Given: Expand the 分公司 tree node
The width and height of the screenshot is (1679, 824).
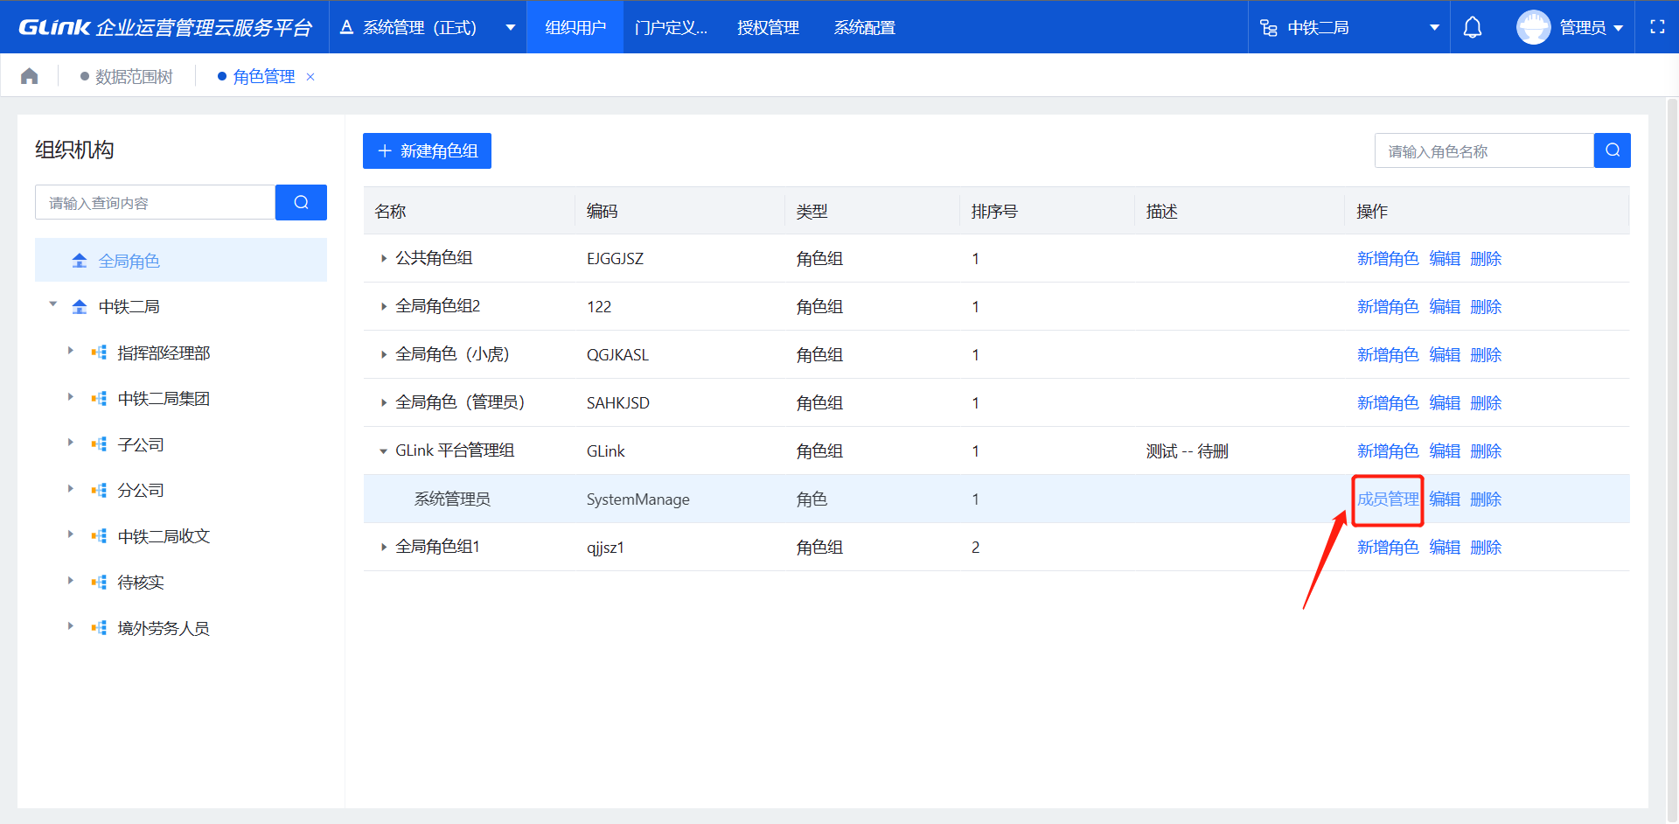Looking at the screenshot, I should (71, 489).
